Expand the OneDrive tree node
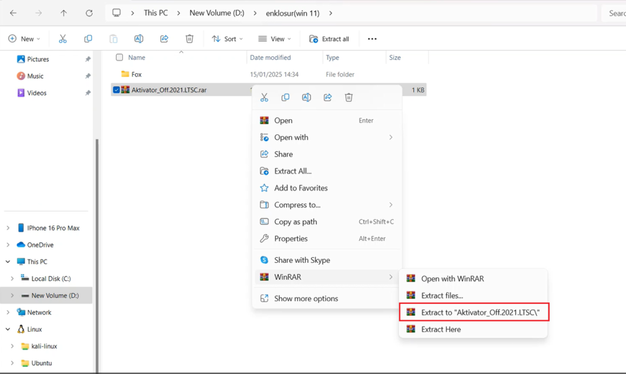The image size is (626, 374). tap(8, 244)
